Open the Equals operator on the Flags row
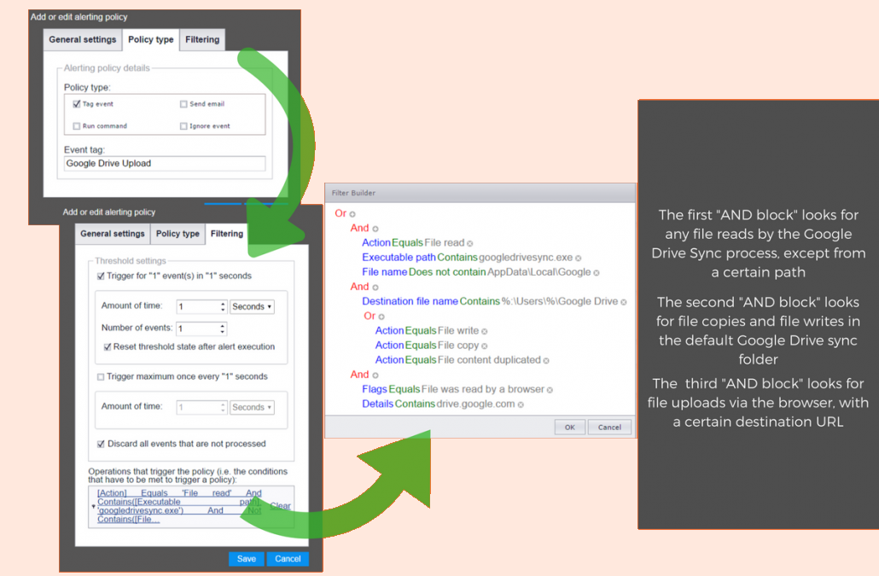The image size is (879, 576). (405, 389)
